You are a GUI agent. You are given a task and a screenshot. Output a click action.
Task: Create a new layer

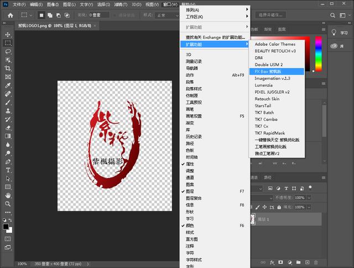pos(308,262)
